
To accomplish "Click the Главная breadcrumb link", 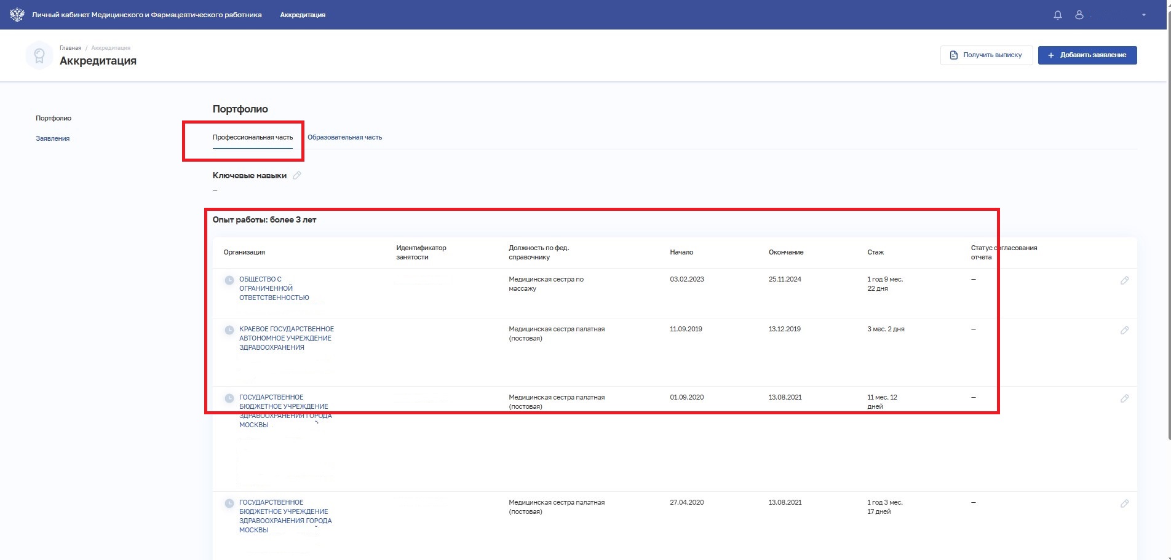I will (x=70, y=48).
